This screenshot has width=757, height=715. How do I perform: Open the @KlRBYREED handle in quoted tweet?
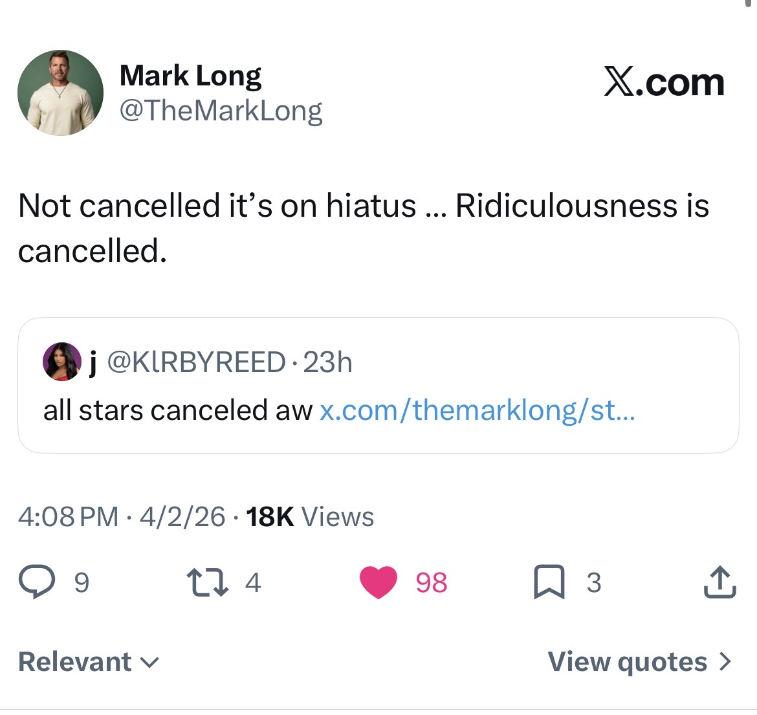pyautogui.click(x=195, y=362)
